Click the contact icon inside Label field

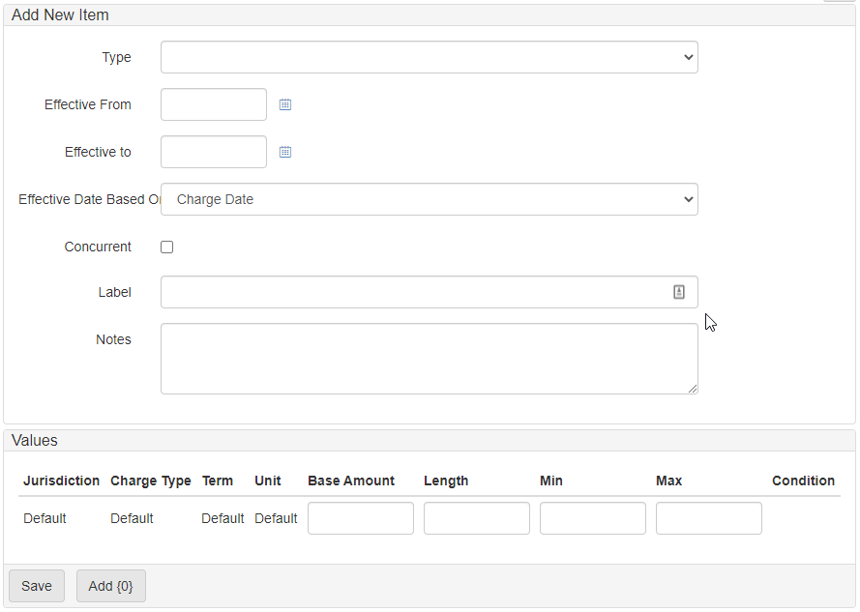click(679, 292)
